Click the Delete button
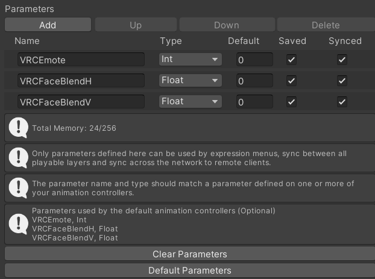Viewport: 375px width, 279px height. click(326, 25)
